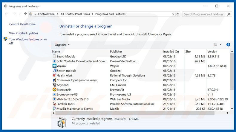Go to Control Panel breadcrumb
The height and width of the screenshot is (132, 236).
tap(46, 14)
